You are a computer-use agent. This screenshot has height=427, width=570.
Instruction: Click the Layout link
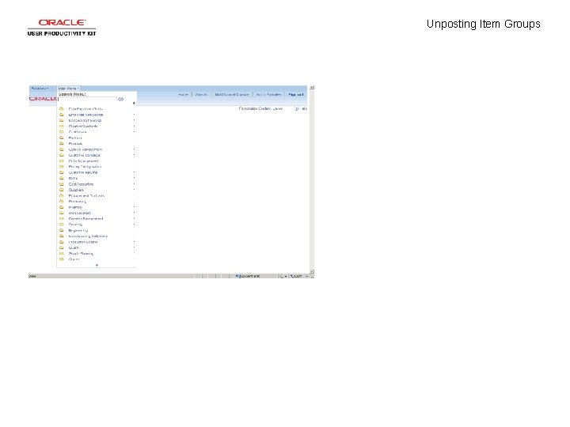(278, 108)
